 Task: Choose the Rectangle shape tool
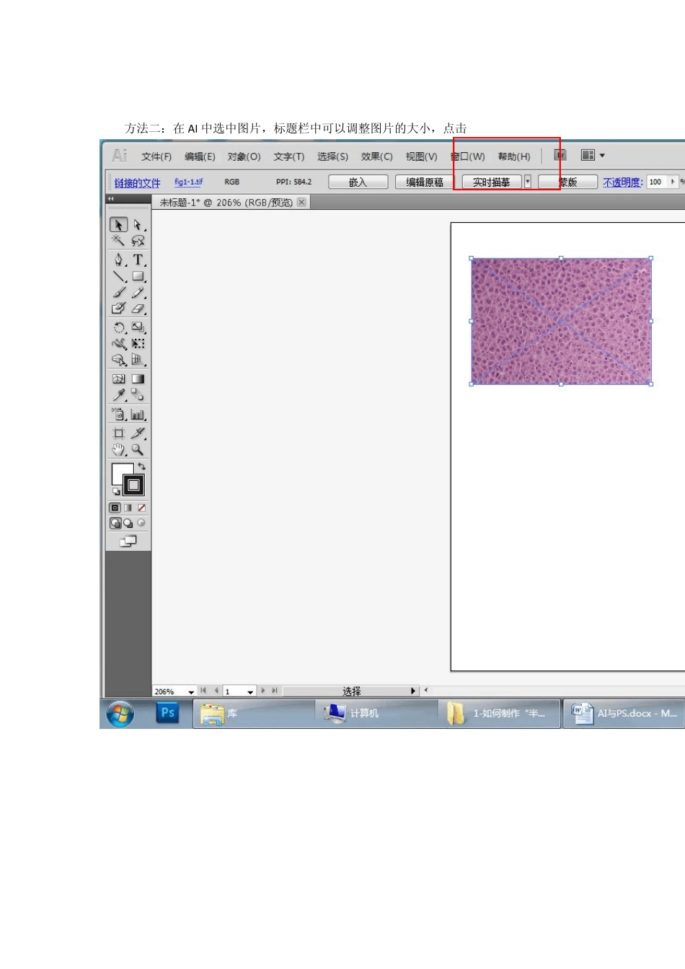[x=138, y=276]
